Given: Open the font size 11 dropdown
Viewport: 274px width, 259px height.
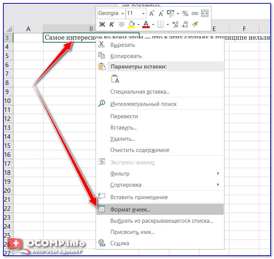Looking at the screenshot, I should click(x=143, y=13).
